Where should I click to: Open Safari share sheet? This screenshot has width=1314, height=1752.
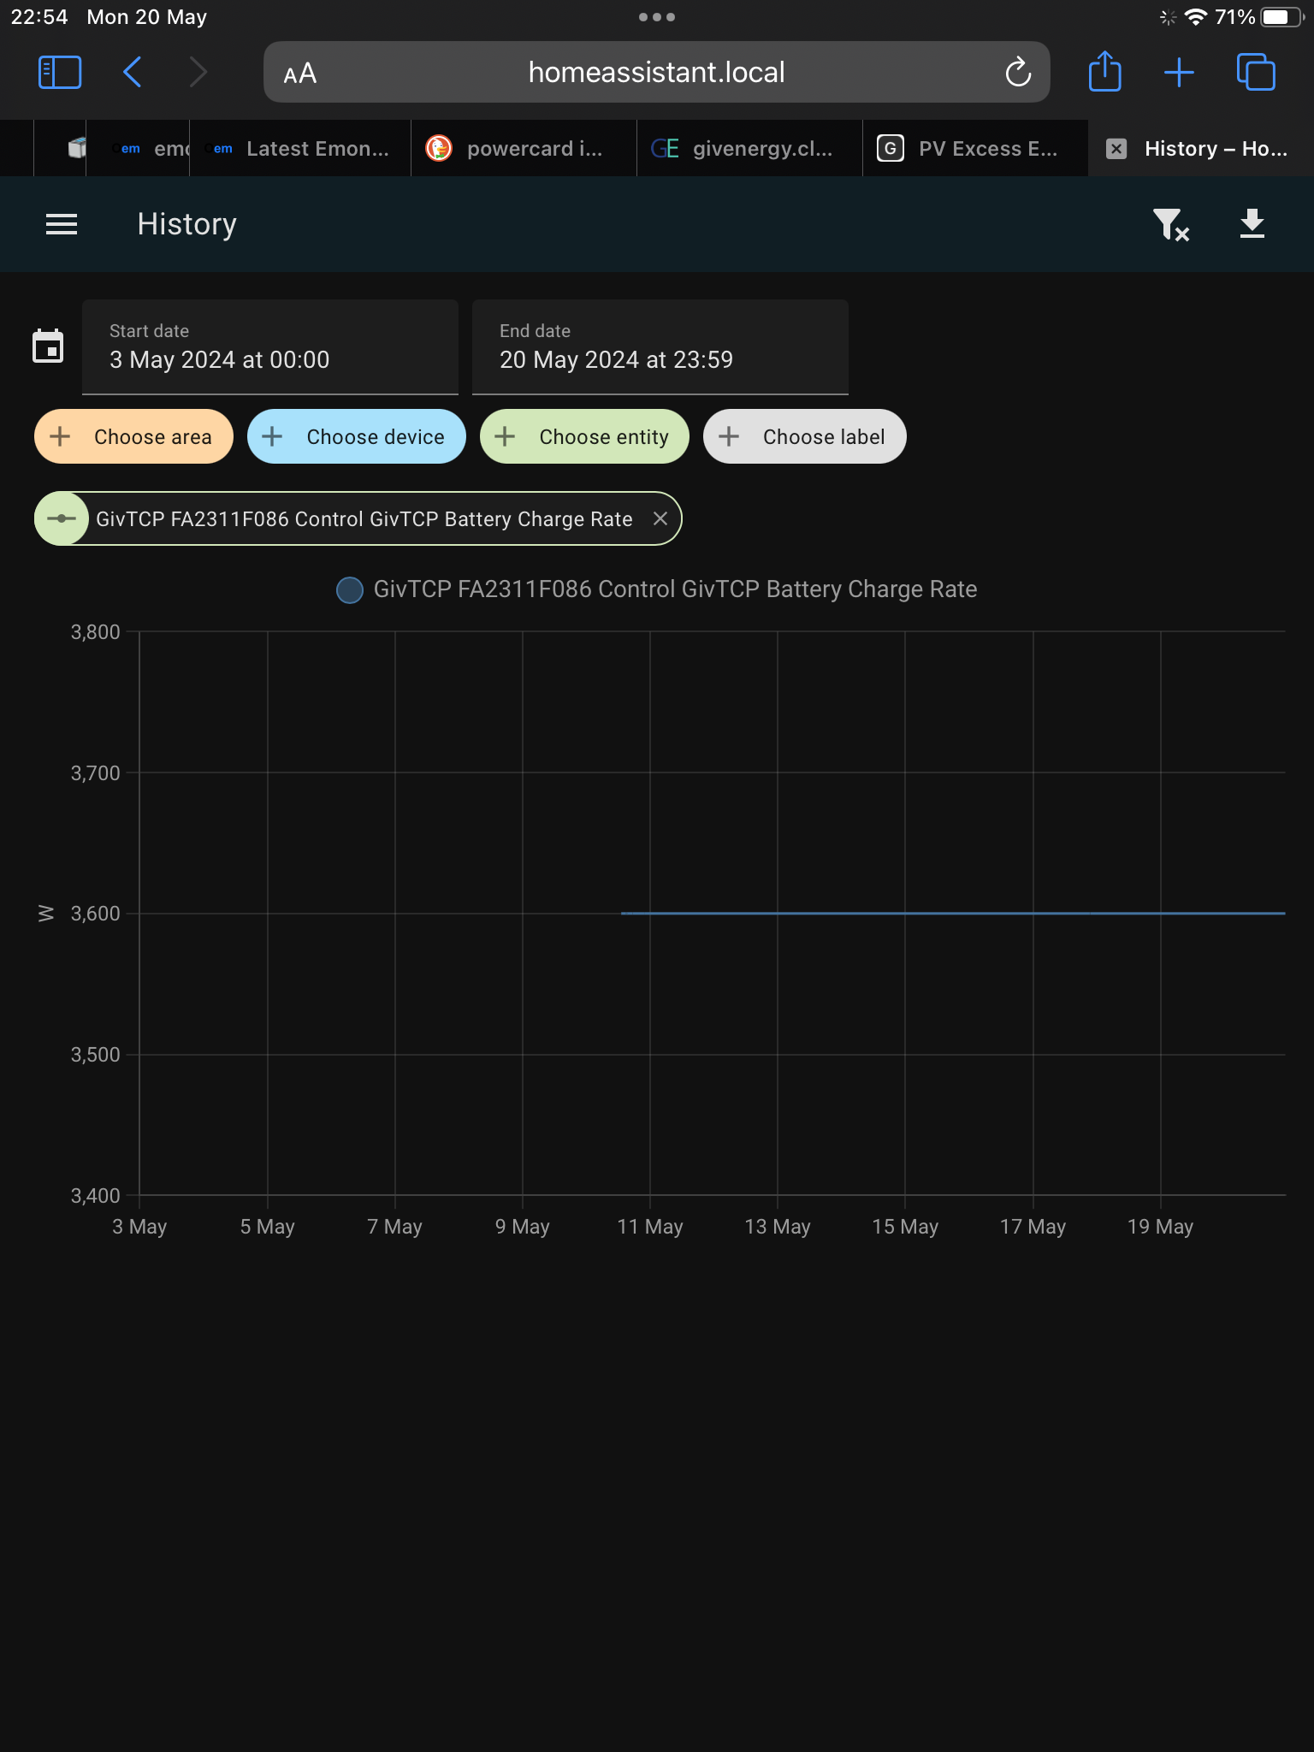pos(1104,72)
